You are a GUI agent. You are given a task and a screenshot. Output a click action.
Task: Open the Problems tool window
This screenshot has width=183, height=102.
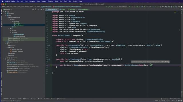[13, 99]
